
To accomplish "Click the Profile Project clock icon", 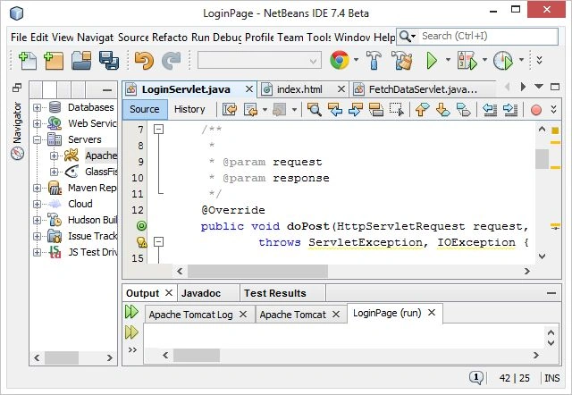I will [x=503, y=61].
